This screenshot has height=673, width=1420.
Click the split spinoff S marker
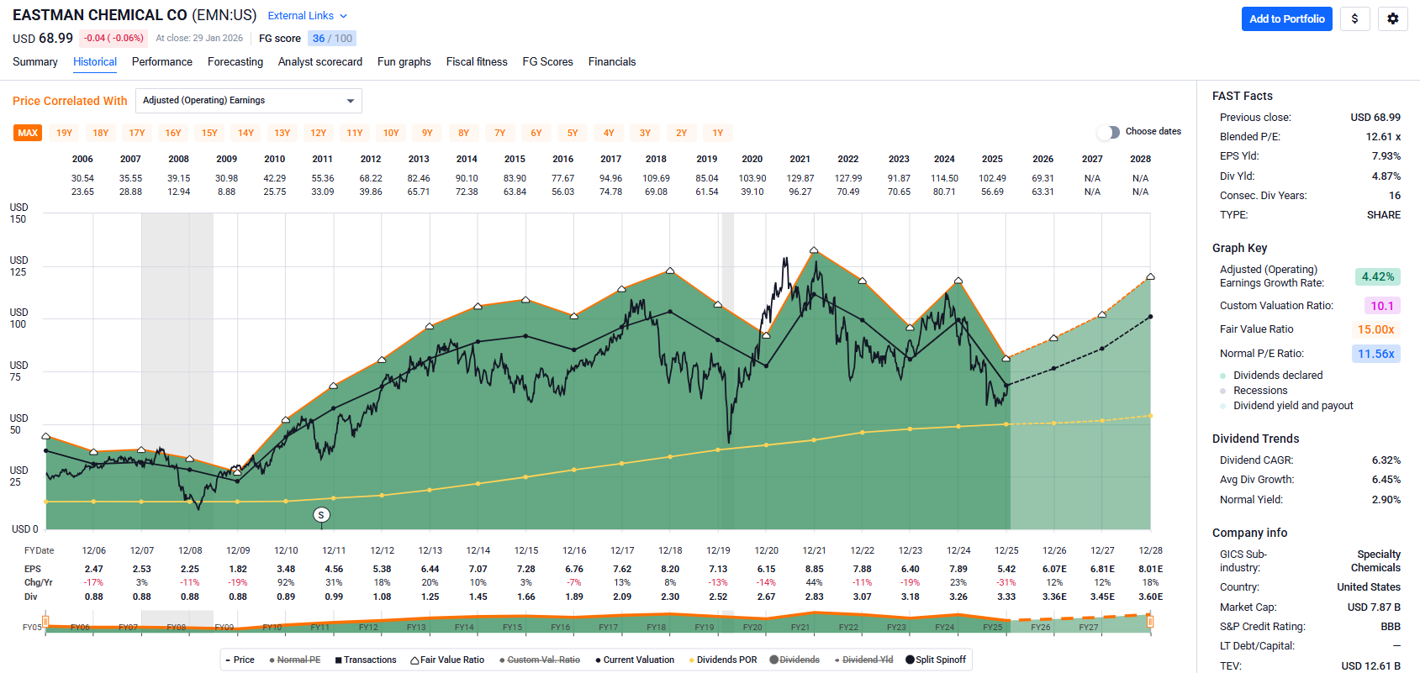coord(321,514)
